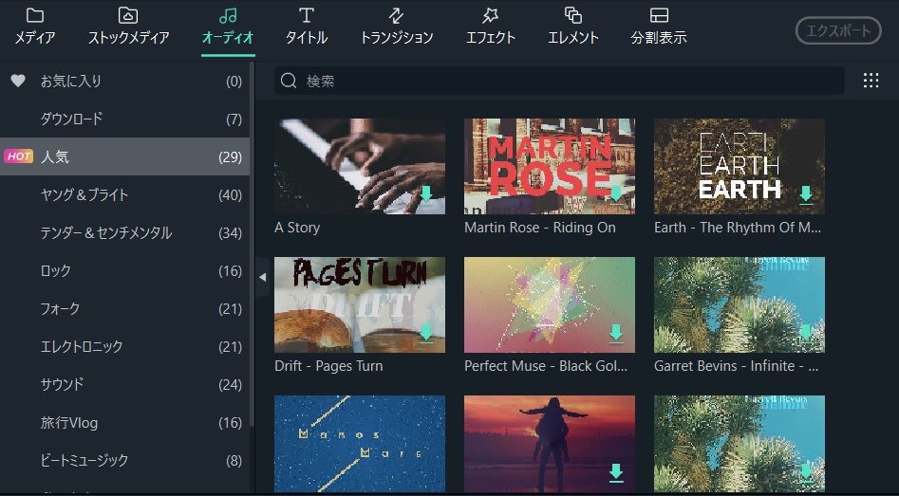Switch to エレメント tab
Viewport: 899px width, 496px height.
click(x=572, y=28)
